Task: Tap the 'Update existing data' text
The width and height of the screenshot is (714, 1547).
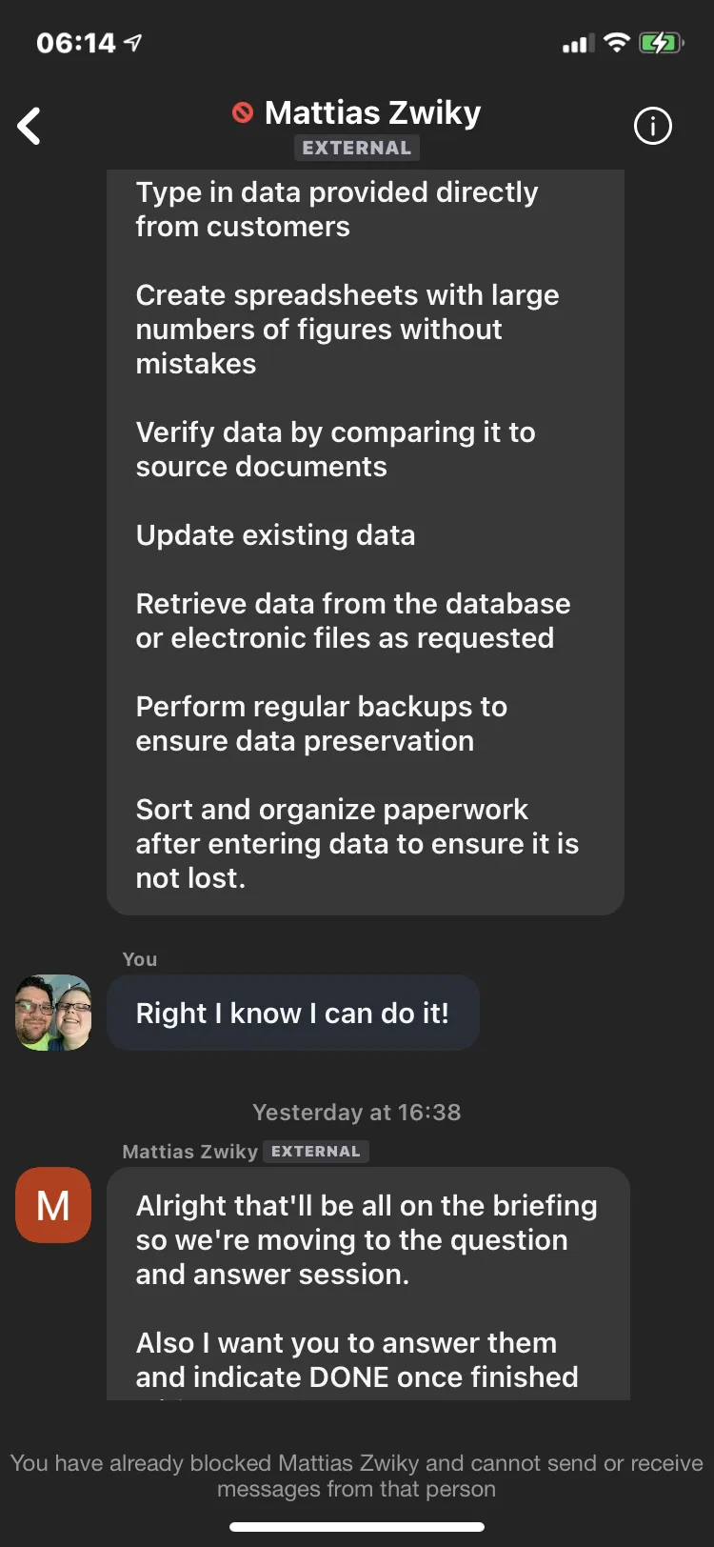Action: click(x=276, y=535)
